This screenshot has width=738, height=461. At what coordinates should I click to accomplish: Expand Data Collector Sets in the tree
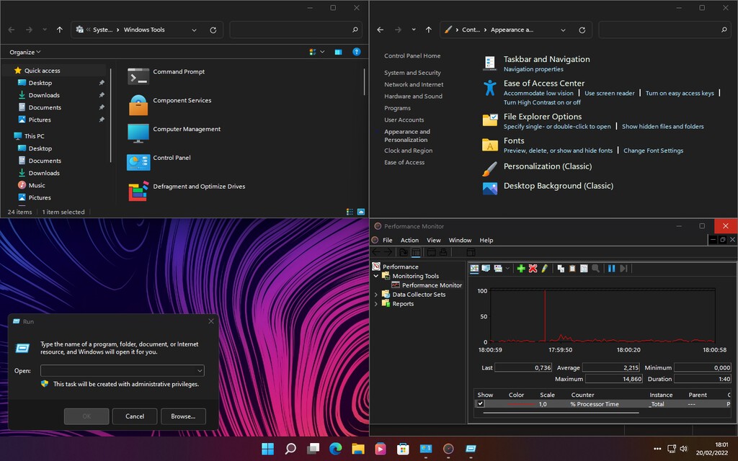pos(375,294)
